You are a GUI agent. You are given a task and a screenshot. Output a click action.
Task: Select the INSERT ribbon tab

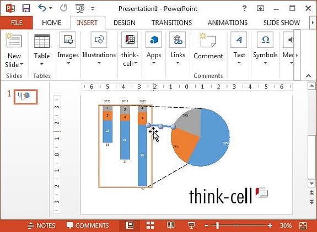[x=87, y=23]
